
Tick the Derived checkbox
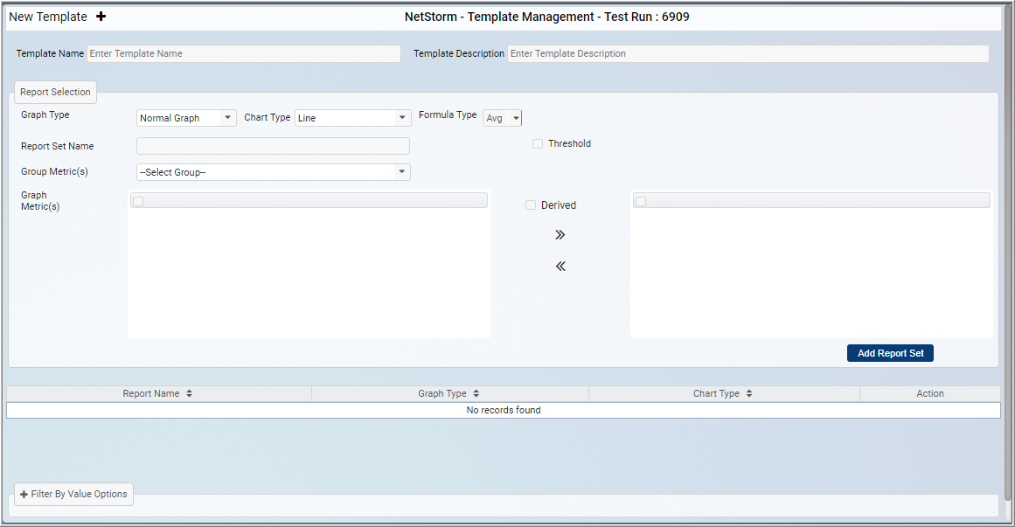pyautogui.click(x=530, y=205)
